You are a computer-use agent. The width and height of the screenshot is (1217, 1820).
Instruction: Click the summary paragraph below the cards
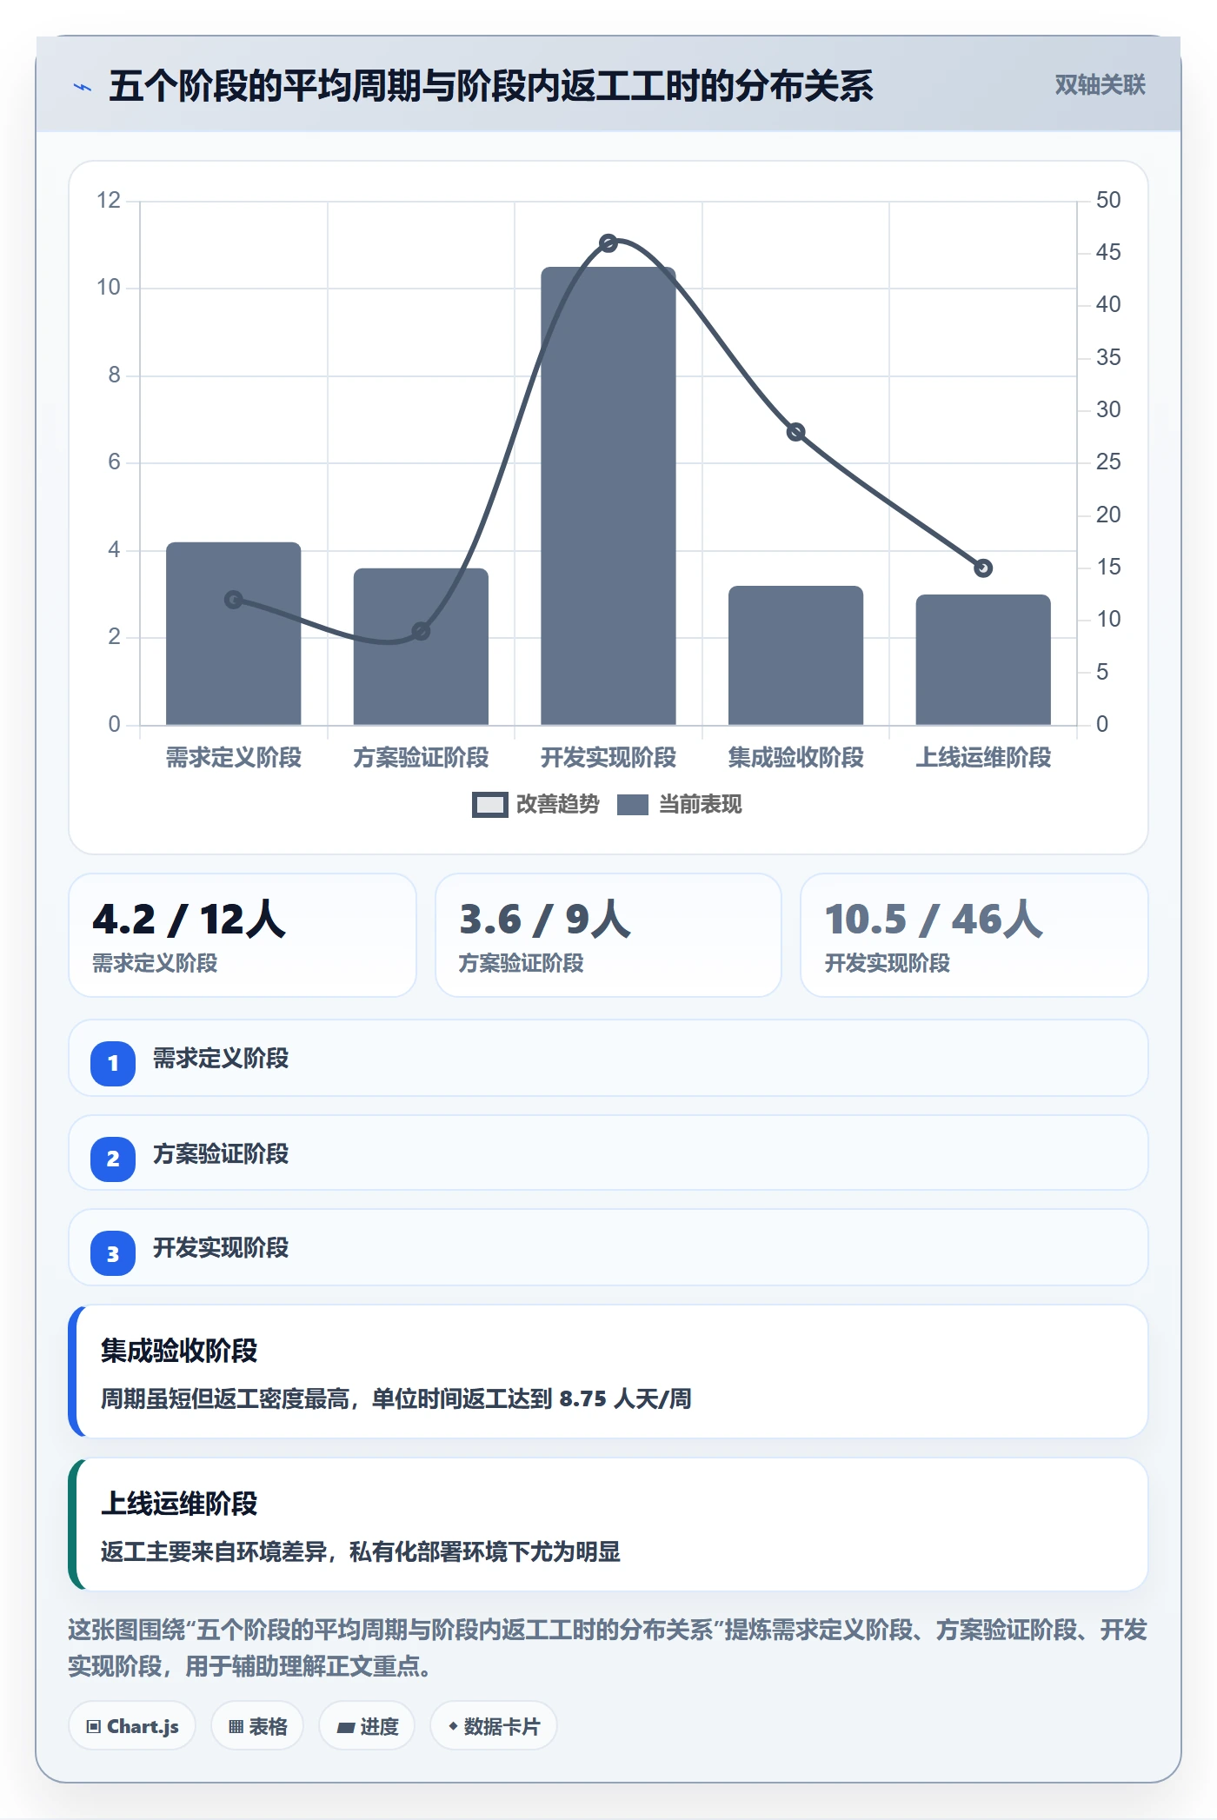point(608,1648)
